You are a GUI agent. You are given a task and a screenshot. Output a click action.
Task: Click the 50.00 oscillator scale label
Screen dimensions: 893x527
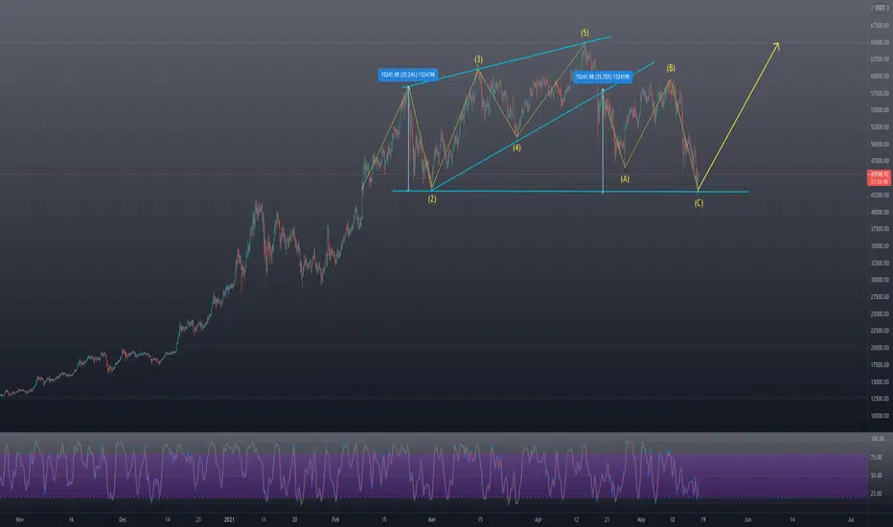[x=877, y=475]
